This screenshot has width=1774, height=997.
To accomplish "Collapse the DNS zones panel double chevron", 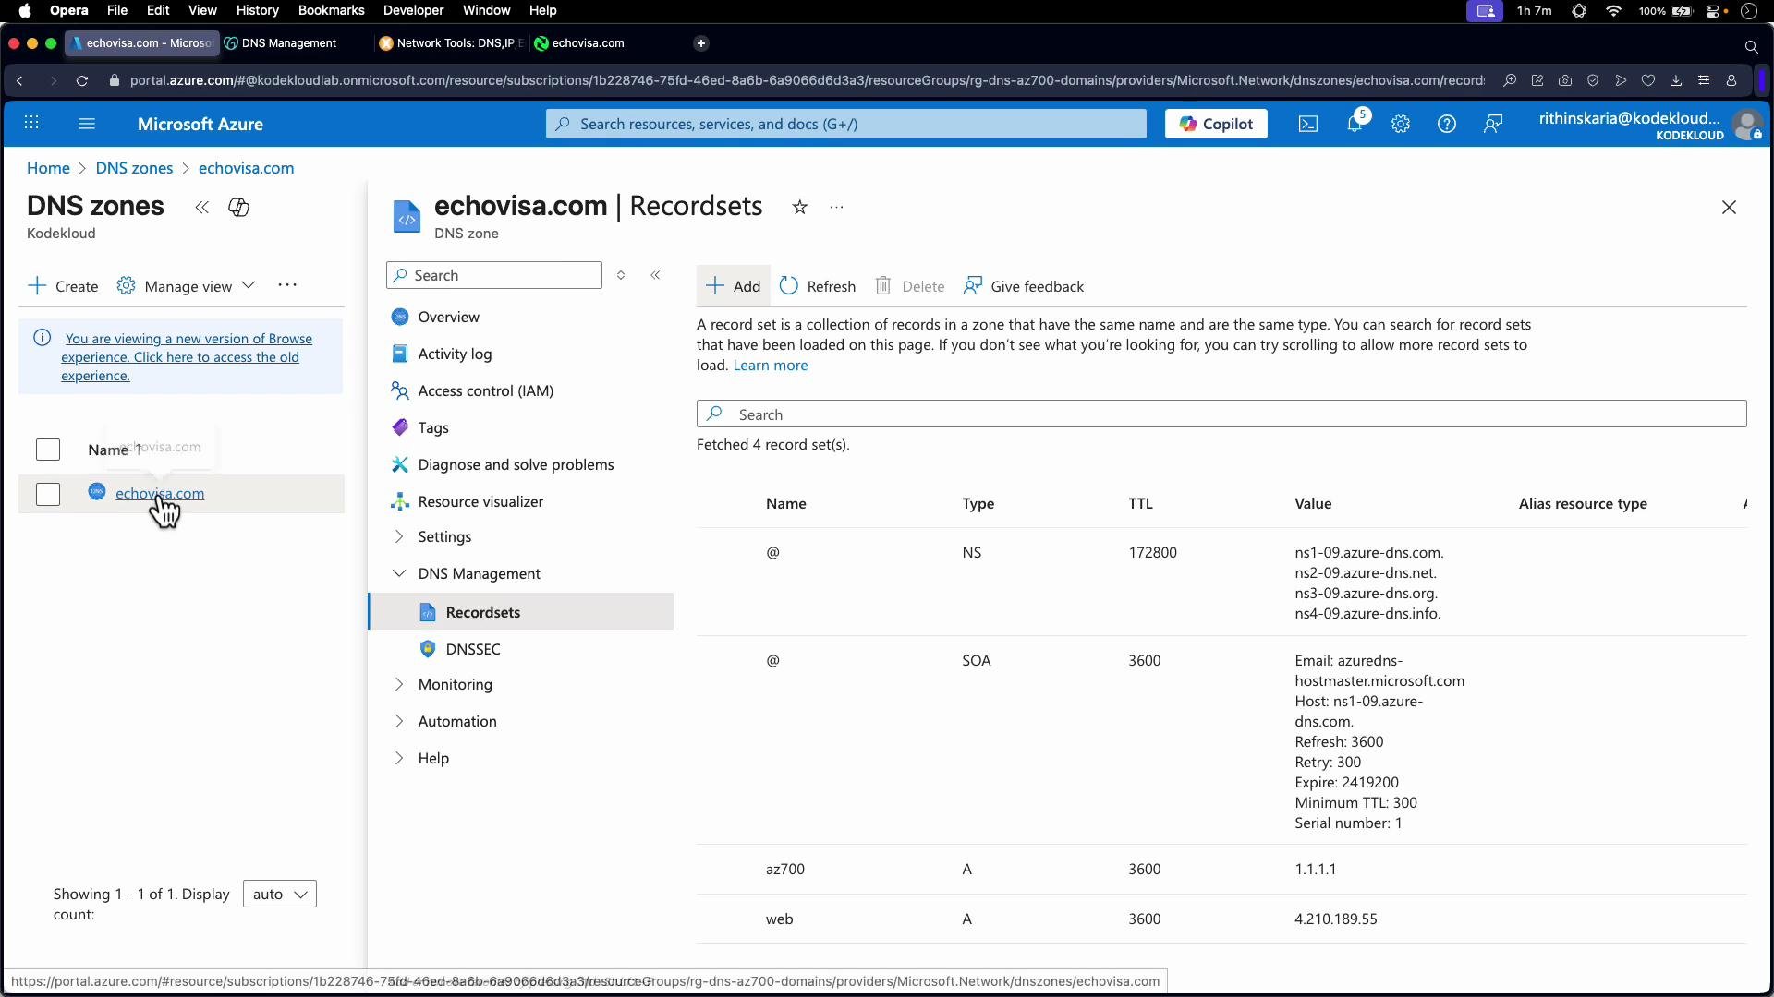I will pos(201,207).
